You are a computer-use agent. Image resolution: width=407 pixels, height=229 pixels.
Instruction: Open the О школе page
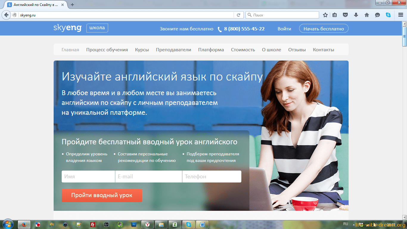point(271,50)
